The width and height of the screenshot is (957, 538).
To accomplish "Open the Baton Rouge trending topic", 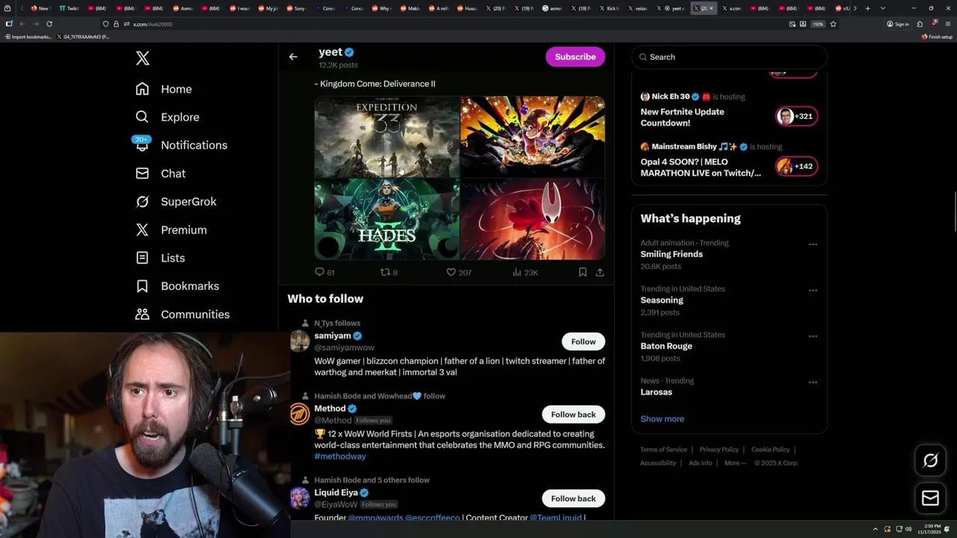I will tap(666, 347).
